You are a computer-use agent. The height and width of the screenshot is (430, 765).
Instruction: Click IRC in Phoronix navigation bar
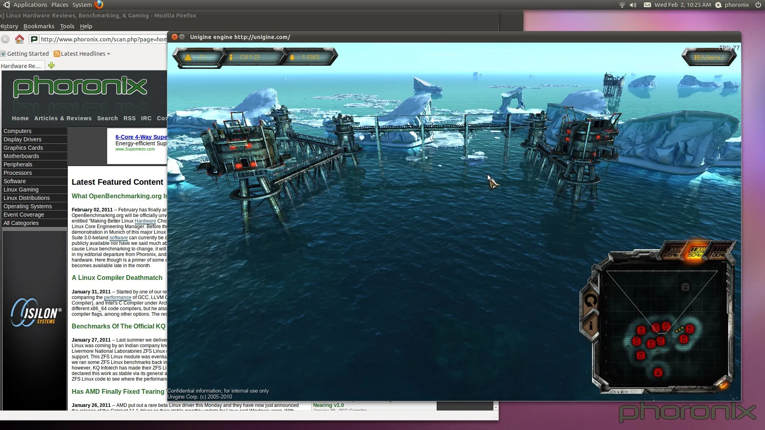click(x=146, y=118)
